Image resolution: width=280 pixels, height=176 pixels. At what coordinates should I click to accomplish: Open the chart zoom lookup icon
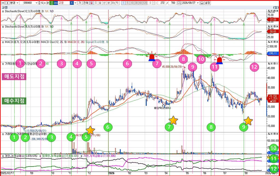click(x=179, y=3)
